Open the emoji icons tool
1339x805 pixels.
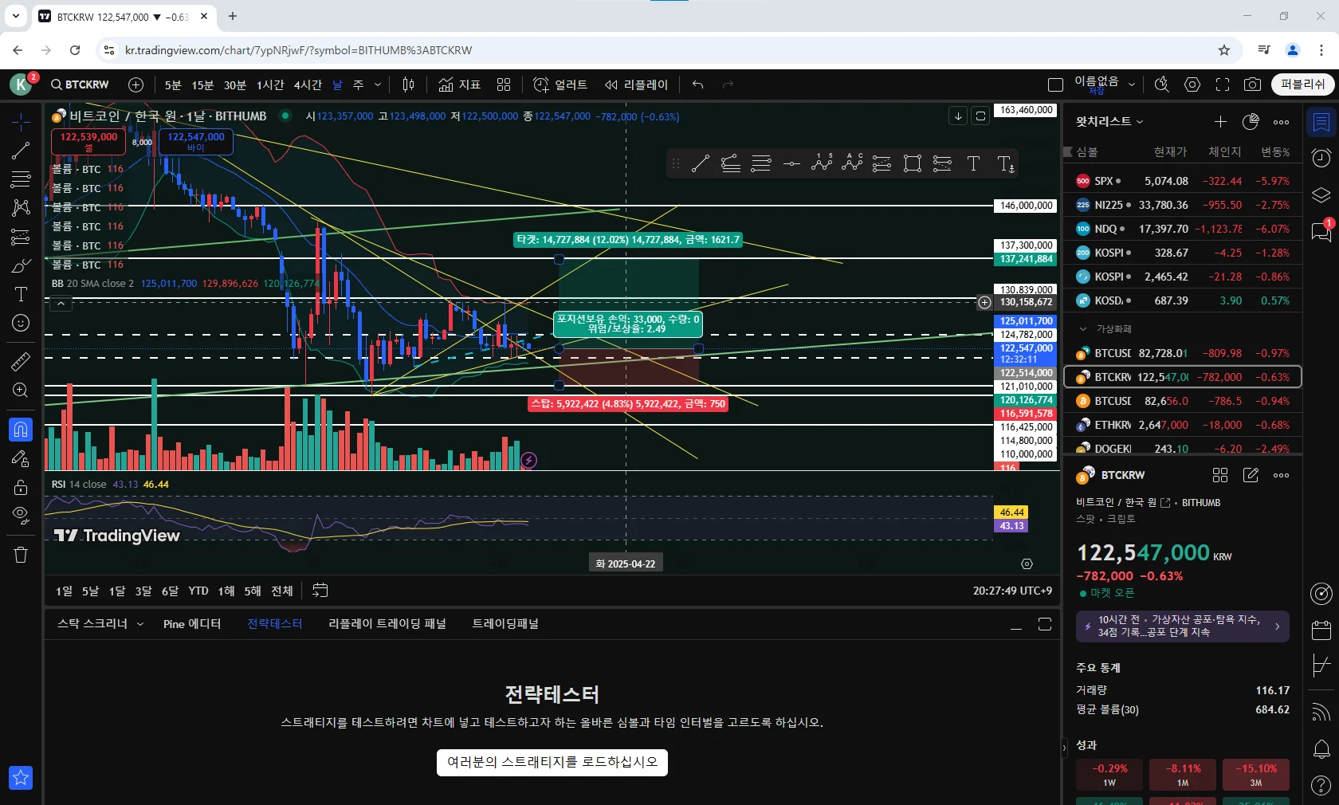[21, 323]
